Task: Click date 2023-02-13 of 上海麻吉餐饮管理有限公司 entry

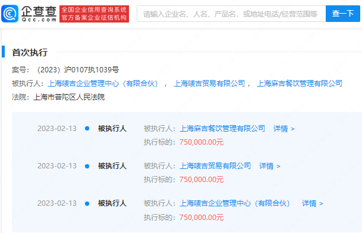Action: (57, 129)
